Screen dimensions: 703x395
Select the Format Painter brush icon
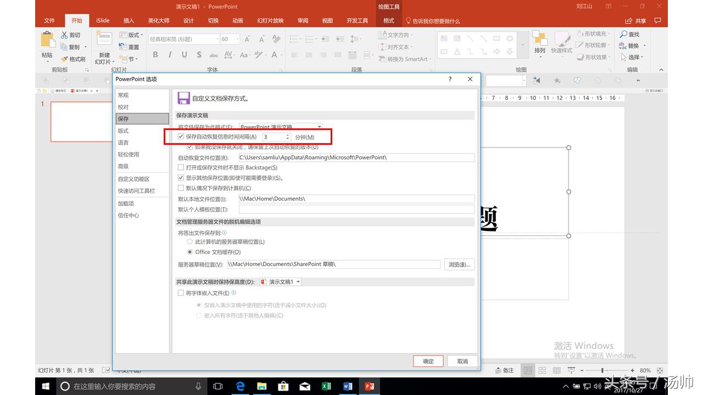(x=64, y=59)
